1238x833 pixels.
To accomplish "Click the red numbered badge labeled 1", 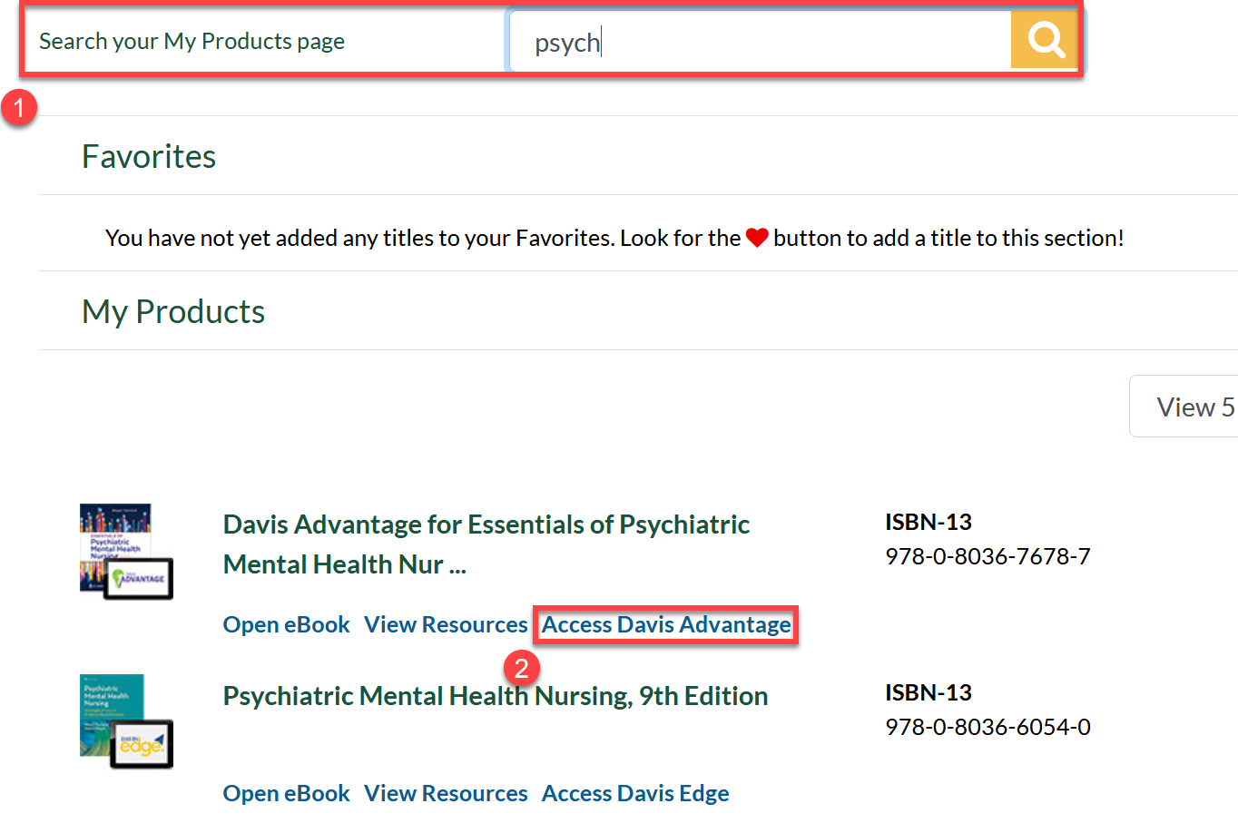I will pyautogui.click(x=20, y=107).
